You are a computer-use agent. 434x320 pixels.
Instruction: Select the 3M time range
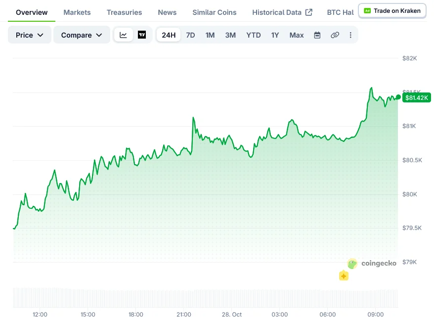pos(230,35)
